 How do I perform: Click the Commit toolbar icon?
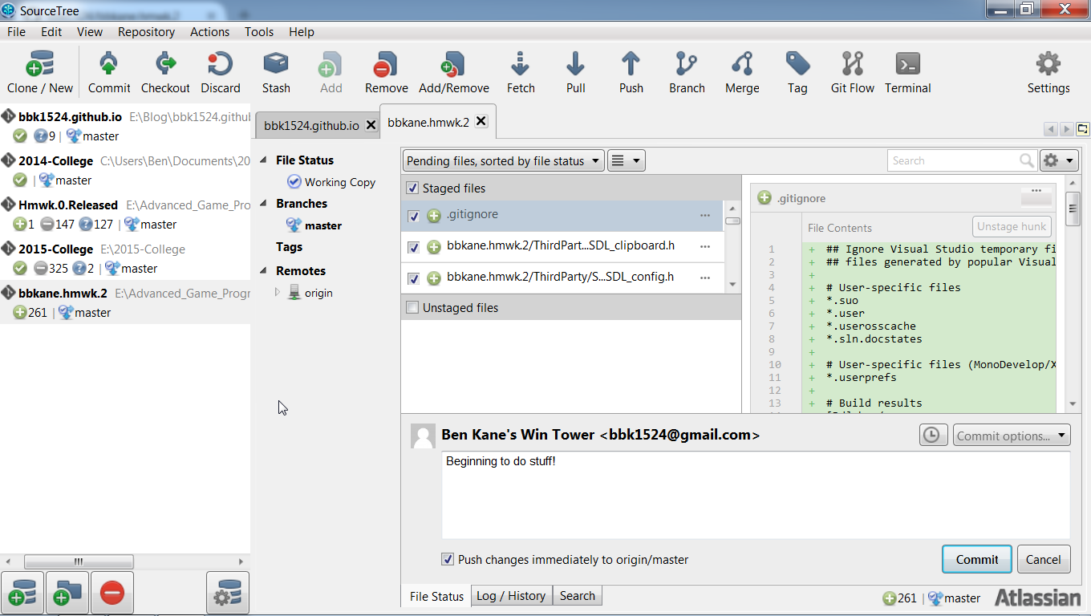pyautogui.click(x=109, y=73)
